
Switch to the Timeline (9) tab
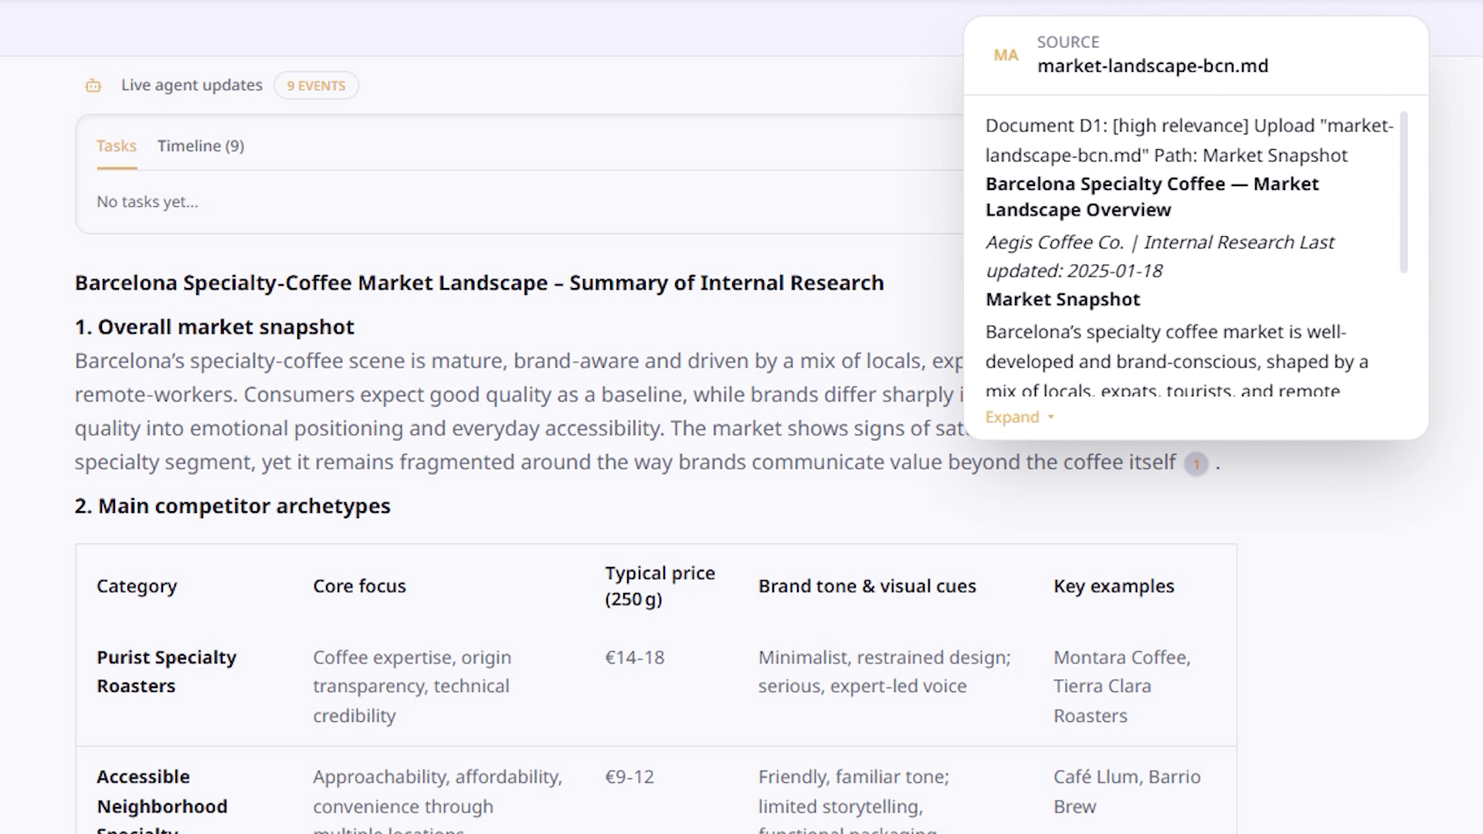tap(201, 146)
